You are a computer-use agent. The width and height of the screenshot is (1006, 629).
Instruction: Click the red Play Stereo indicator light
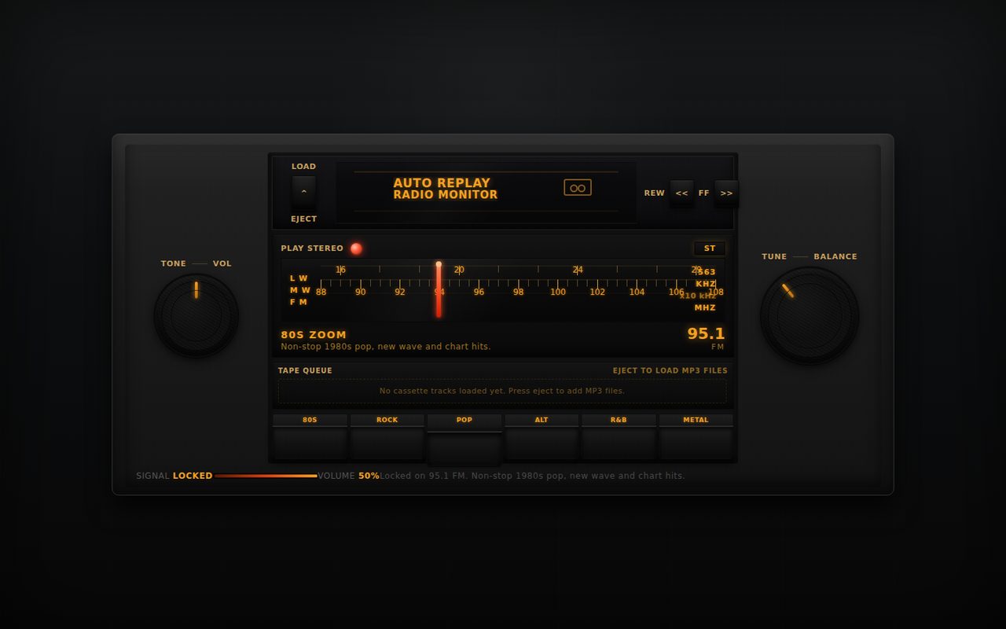click(356, 248)
